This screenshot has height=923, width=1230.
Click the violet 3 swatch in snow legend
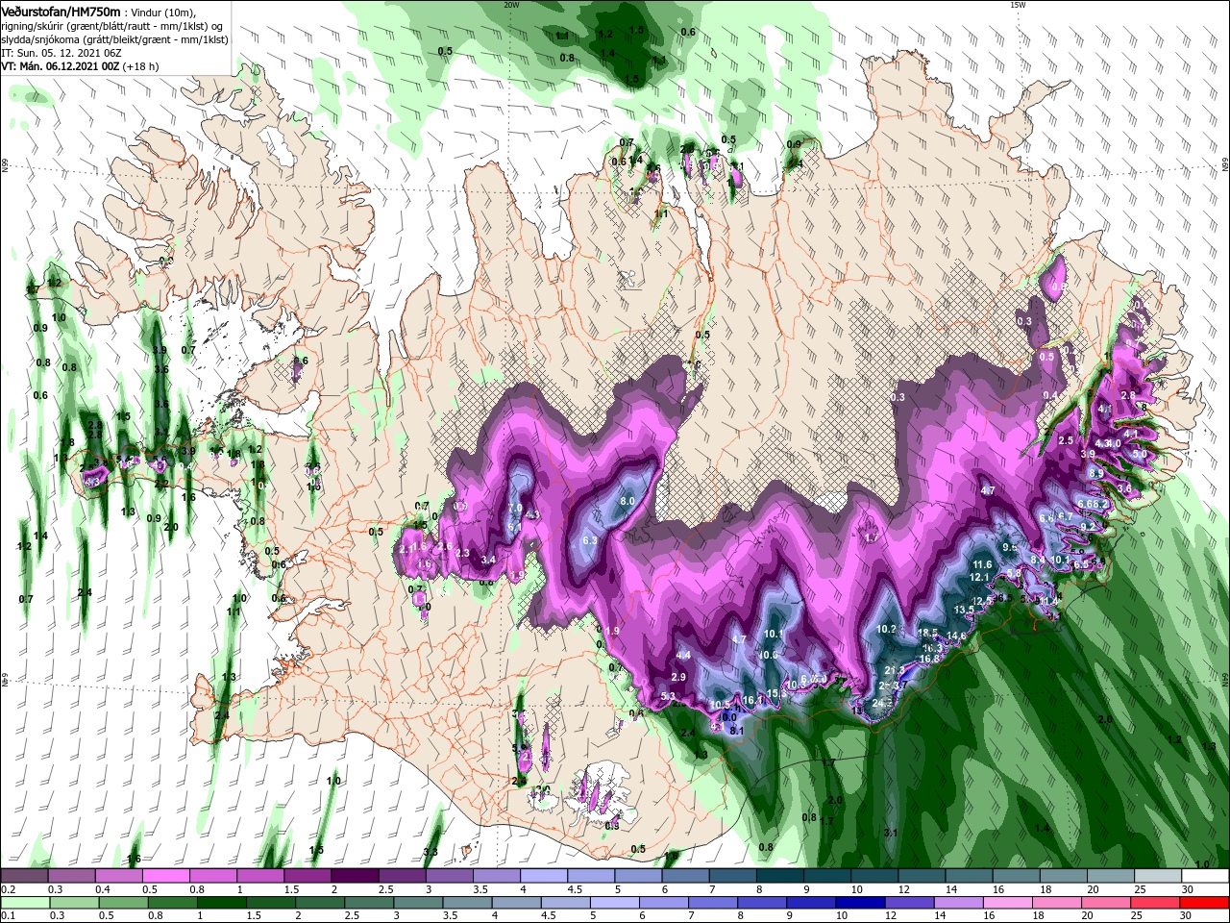click(x=449, y=876)
